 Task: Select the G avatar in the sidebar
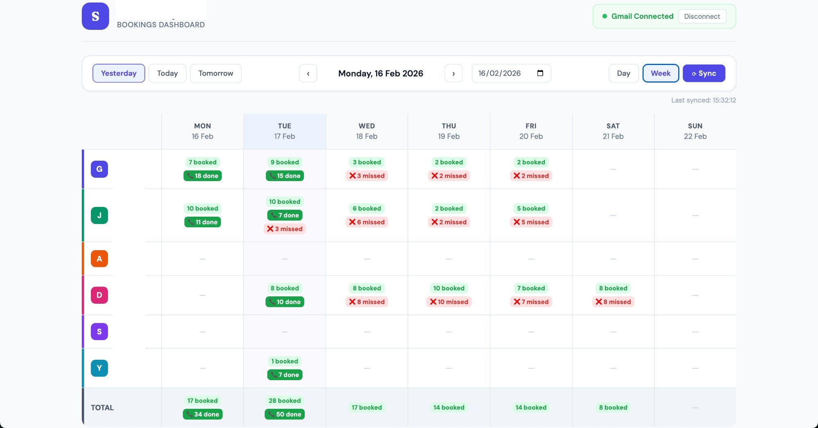(99, 169)
